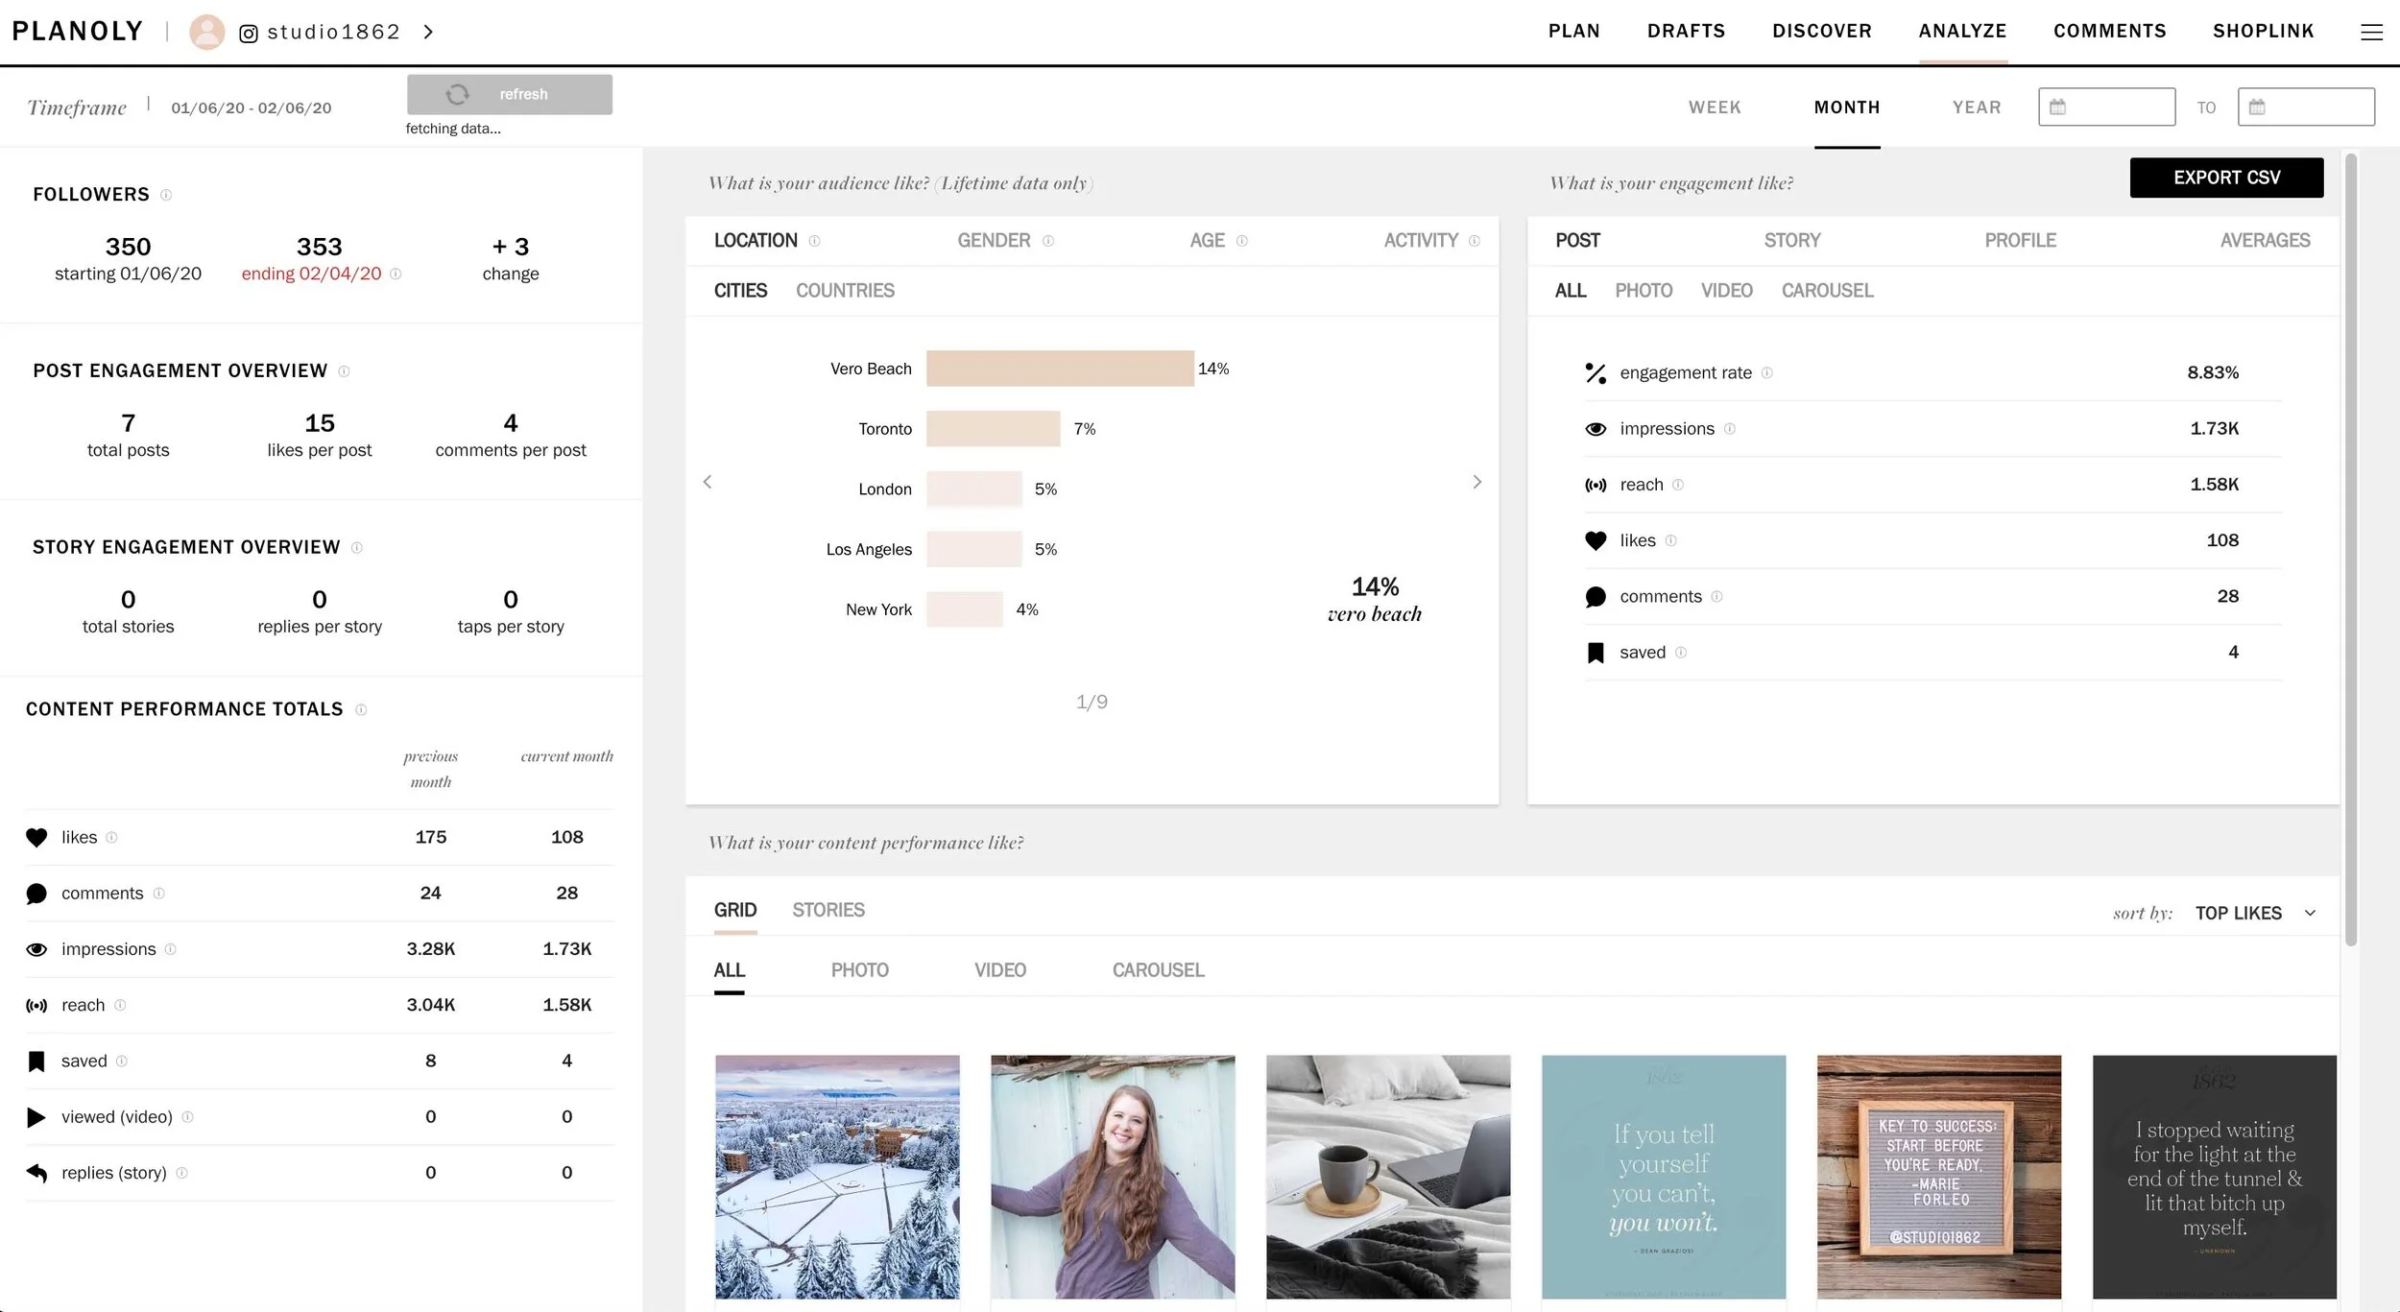Switch timeframe to YEAR

1977,107
